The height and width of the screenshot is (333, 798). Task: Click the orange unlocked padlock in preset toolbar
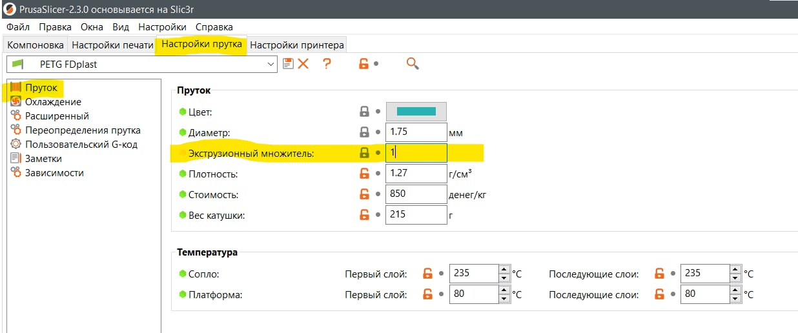pyautogui.click(x=363, y=63)
